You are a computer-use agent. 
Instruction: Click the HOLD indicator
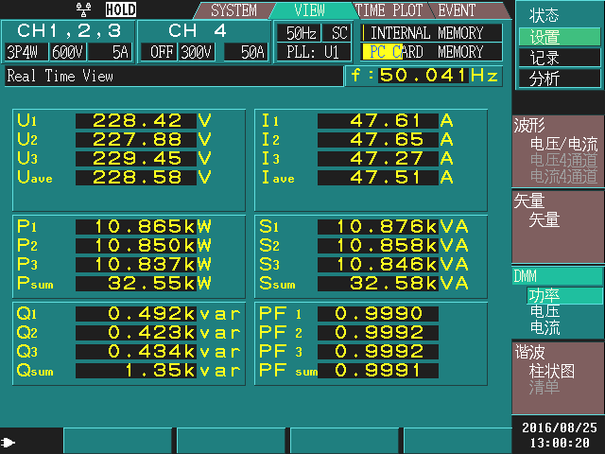(120, 9)
